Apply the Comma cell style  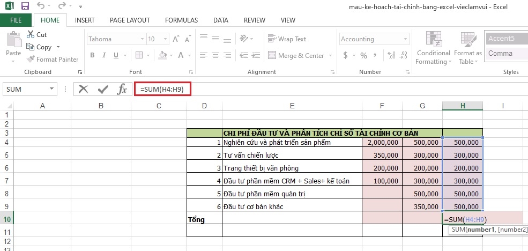pos(506,53)
